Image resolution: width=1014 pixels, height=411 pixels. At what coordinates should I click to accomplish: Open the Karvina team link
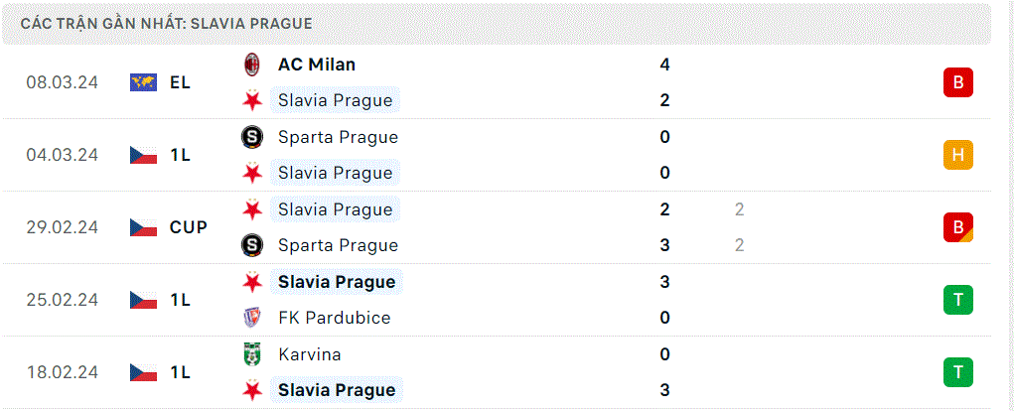[310, 354]
